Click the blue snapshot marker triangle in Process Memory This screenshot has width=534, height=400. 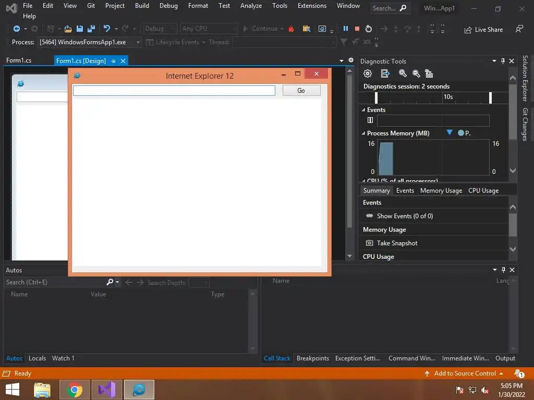coord(450,132)
